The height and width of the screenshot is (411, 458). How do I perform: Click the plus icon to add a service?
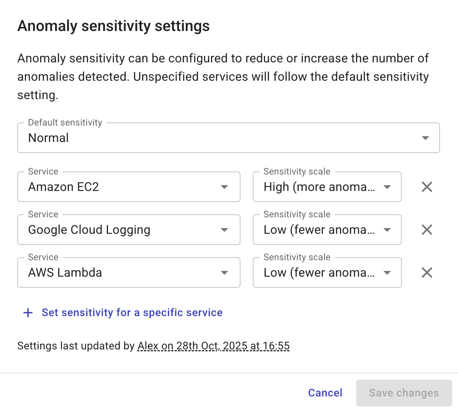click(28, 312)
